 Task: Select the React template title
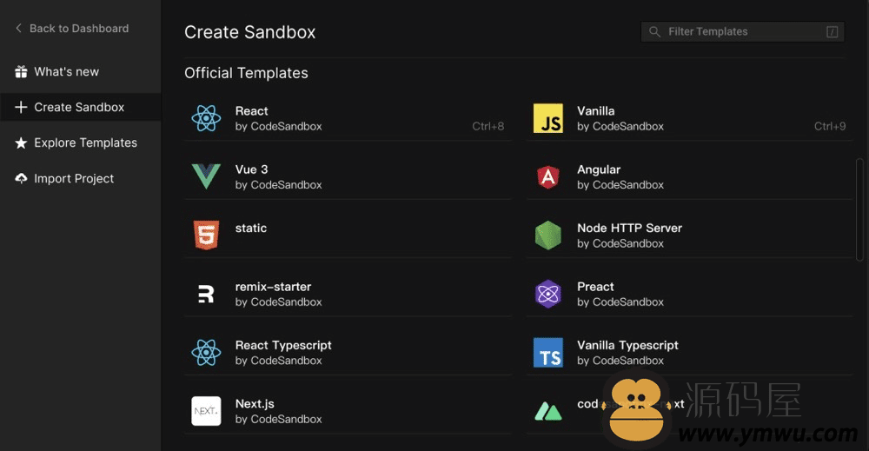tap(252, 111)
